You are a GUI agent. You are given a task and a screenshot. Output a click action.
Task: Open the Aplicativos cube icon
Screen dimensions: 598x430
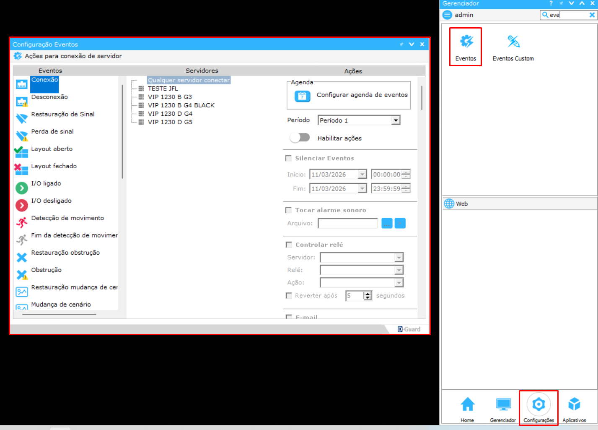pos(574,404)
